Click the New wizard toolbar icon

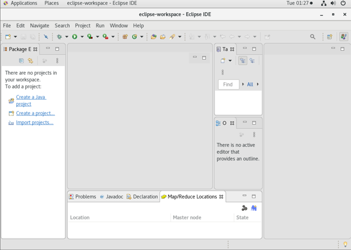coord(8,37)
